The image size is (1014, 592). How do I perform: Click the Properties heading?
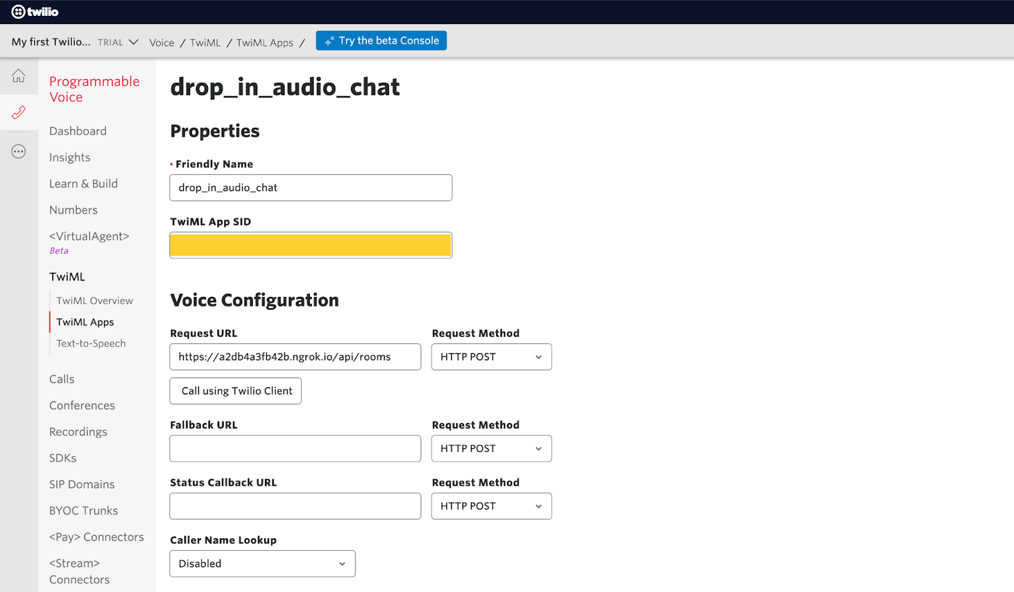point(215,131)
